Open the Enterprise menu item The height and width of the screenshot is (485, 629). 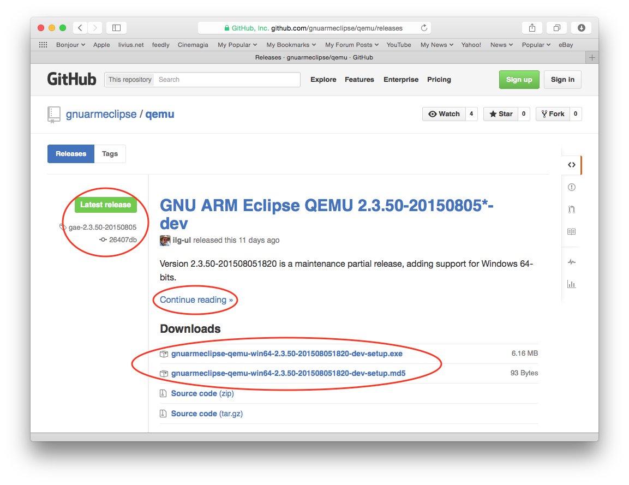pyautogui.click(x=401, y=80)
